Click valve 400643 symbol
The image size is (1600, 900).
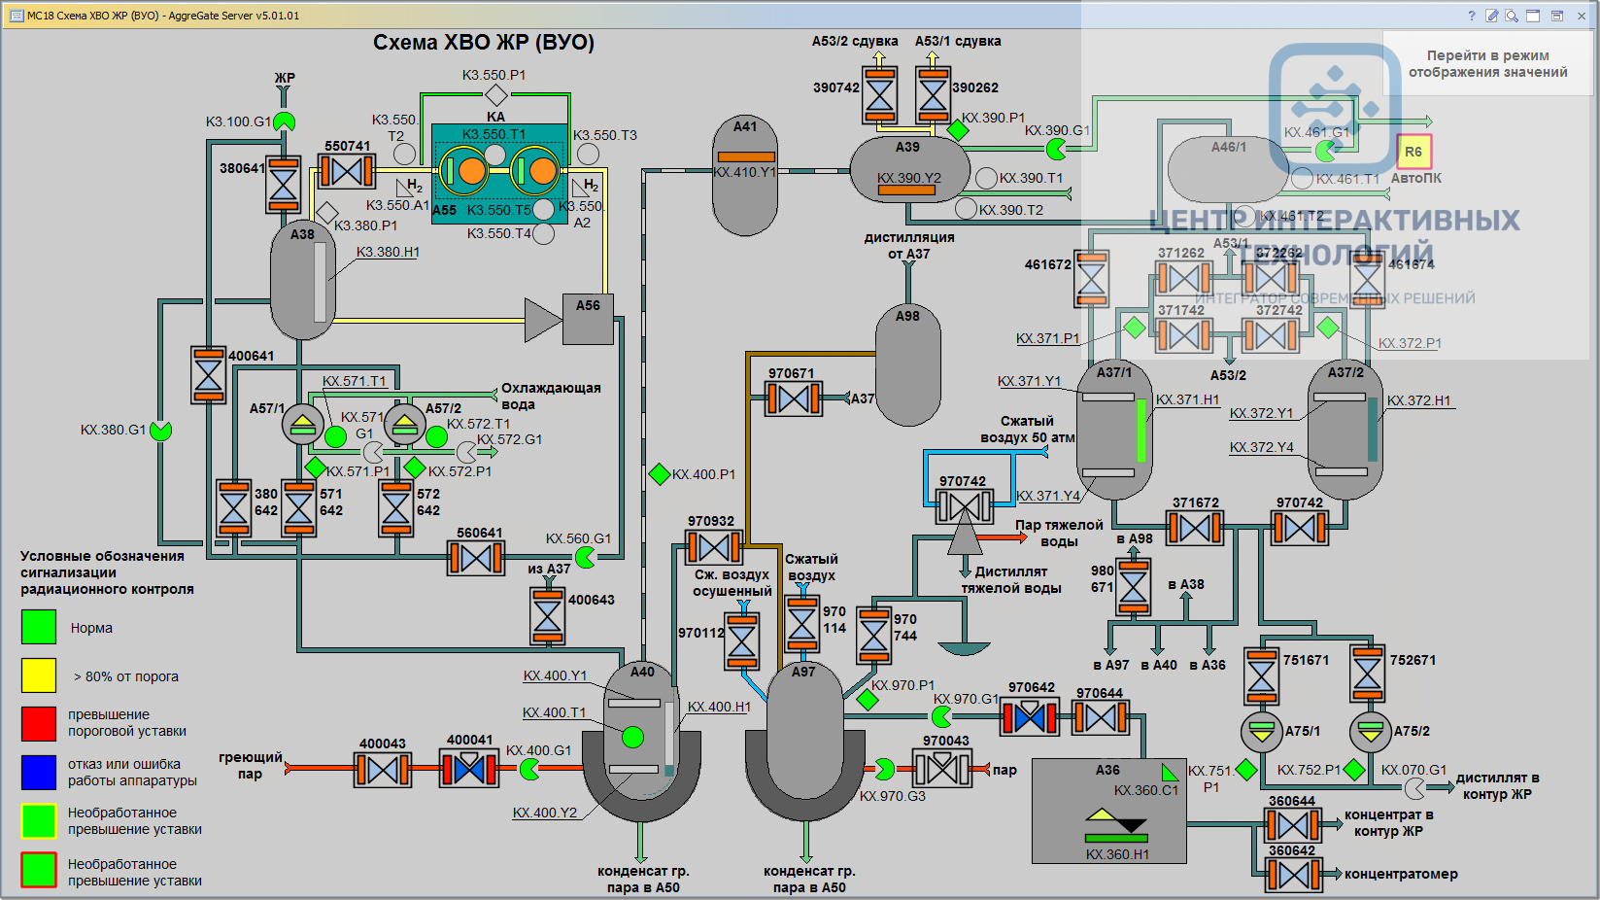[548, 616]
